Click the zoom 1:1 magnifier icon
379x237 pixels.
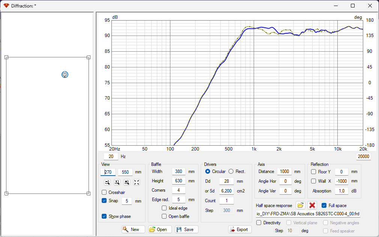(x=117, y=182)
